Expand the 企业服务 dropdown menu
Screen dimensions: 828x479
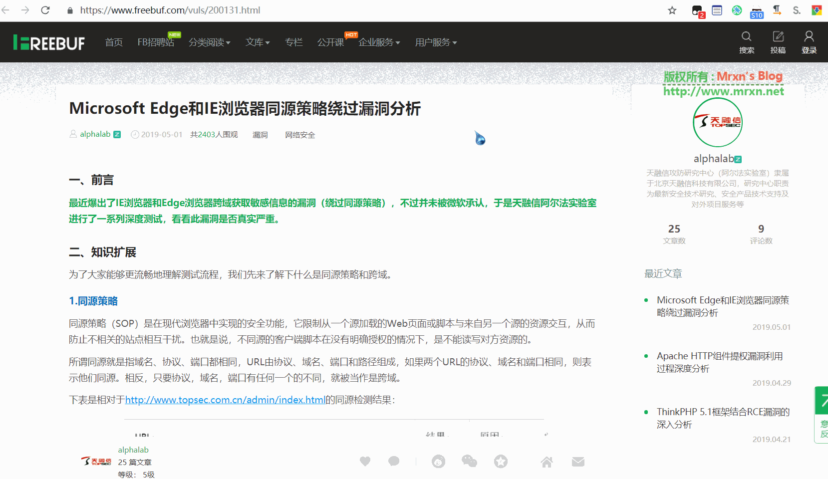click(x=379, y=42)
